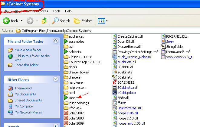Viewport: 200px width, 127px height.
Task: Select the hardware folder
Action: click(73, 82)
